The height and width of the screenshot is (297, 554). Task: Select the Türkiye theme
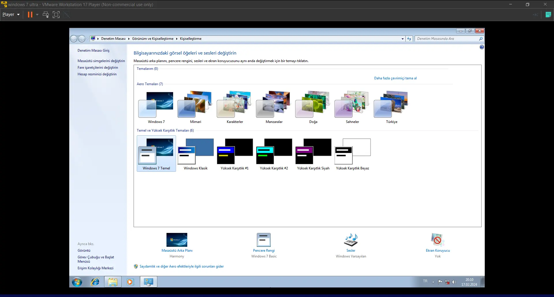(392, 107)
